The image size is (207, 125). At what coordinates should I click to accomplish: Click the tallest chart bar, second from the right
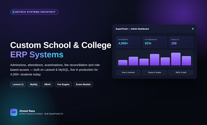[x=176, y=59]
